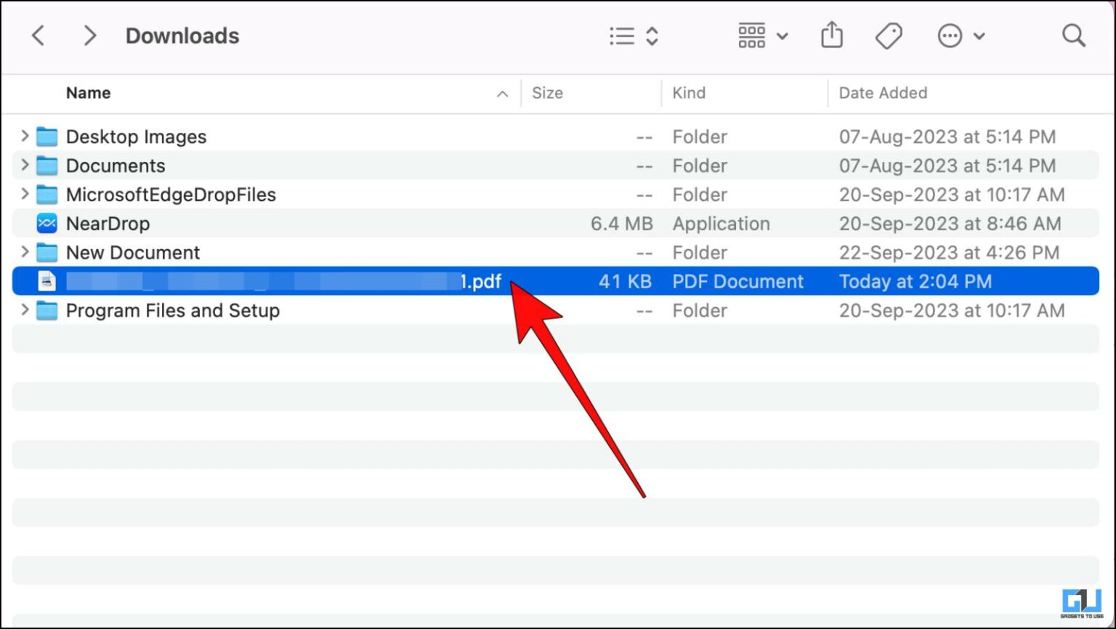Toggle the Name column sort direction arrow

[502, 94]
